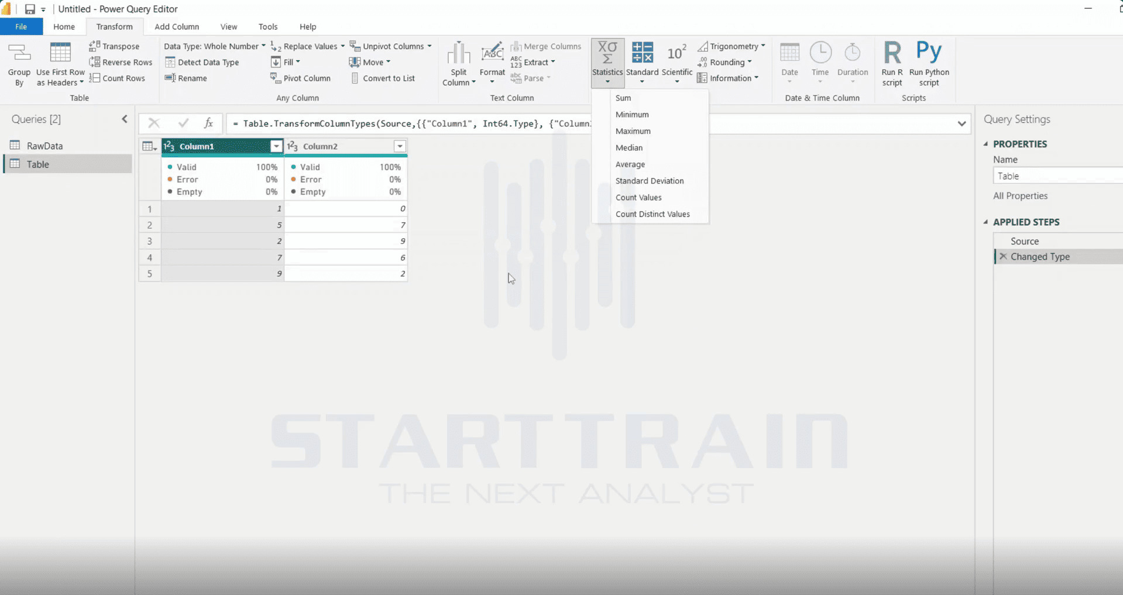Choose Standard Deviation from menu
Screen dimensions: 1123x595
point(650,181)
